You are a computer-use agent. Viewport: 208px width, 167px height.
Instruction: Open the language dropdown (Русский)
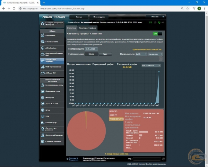(x=155, y=17)
